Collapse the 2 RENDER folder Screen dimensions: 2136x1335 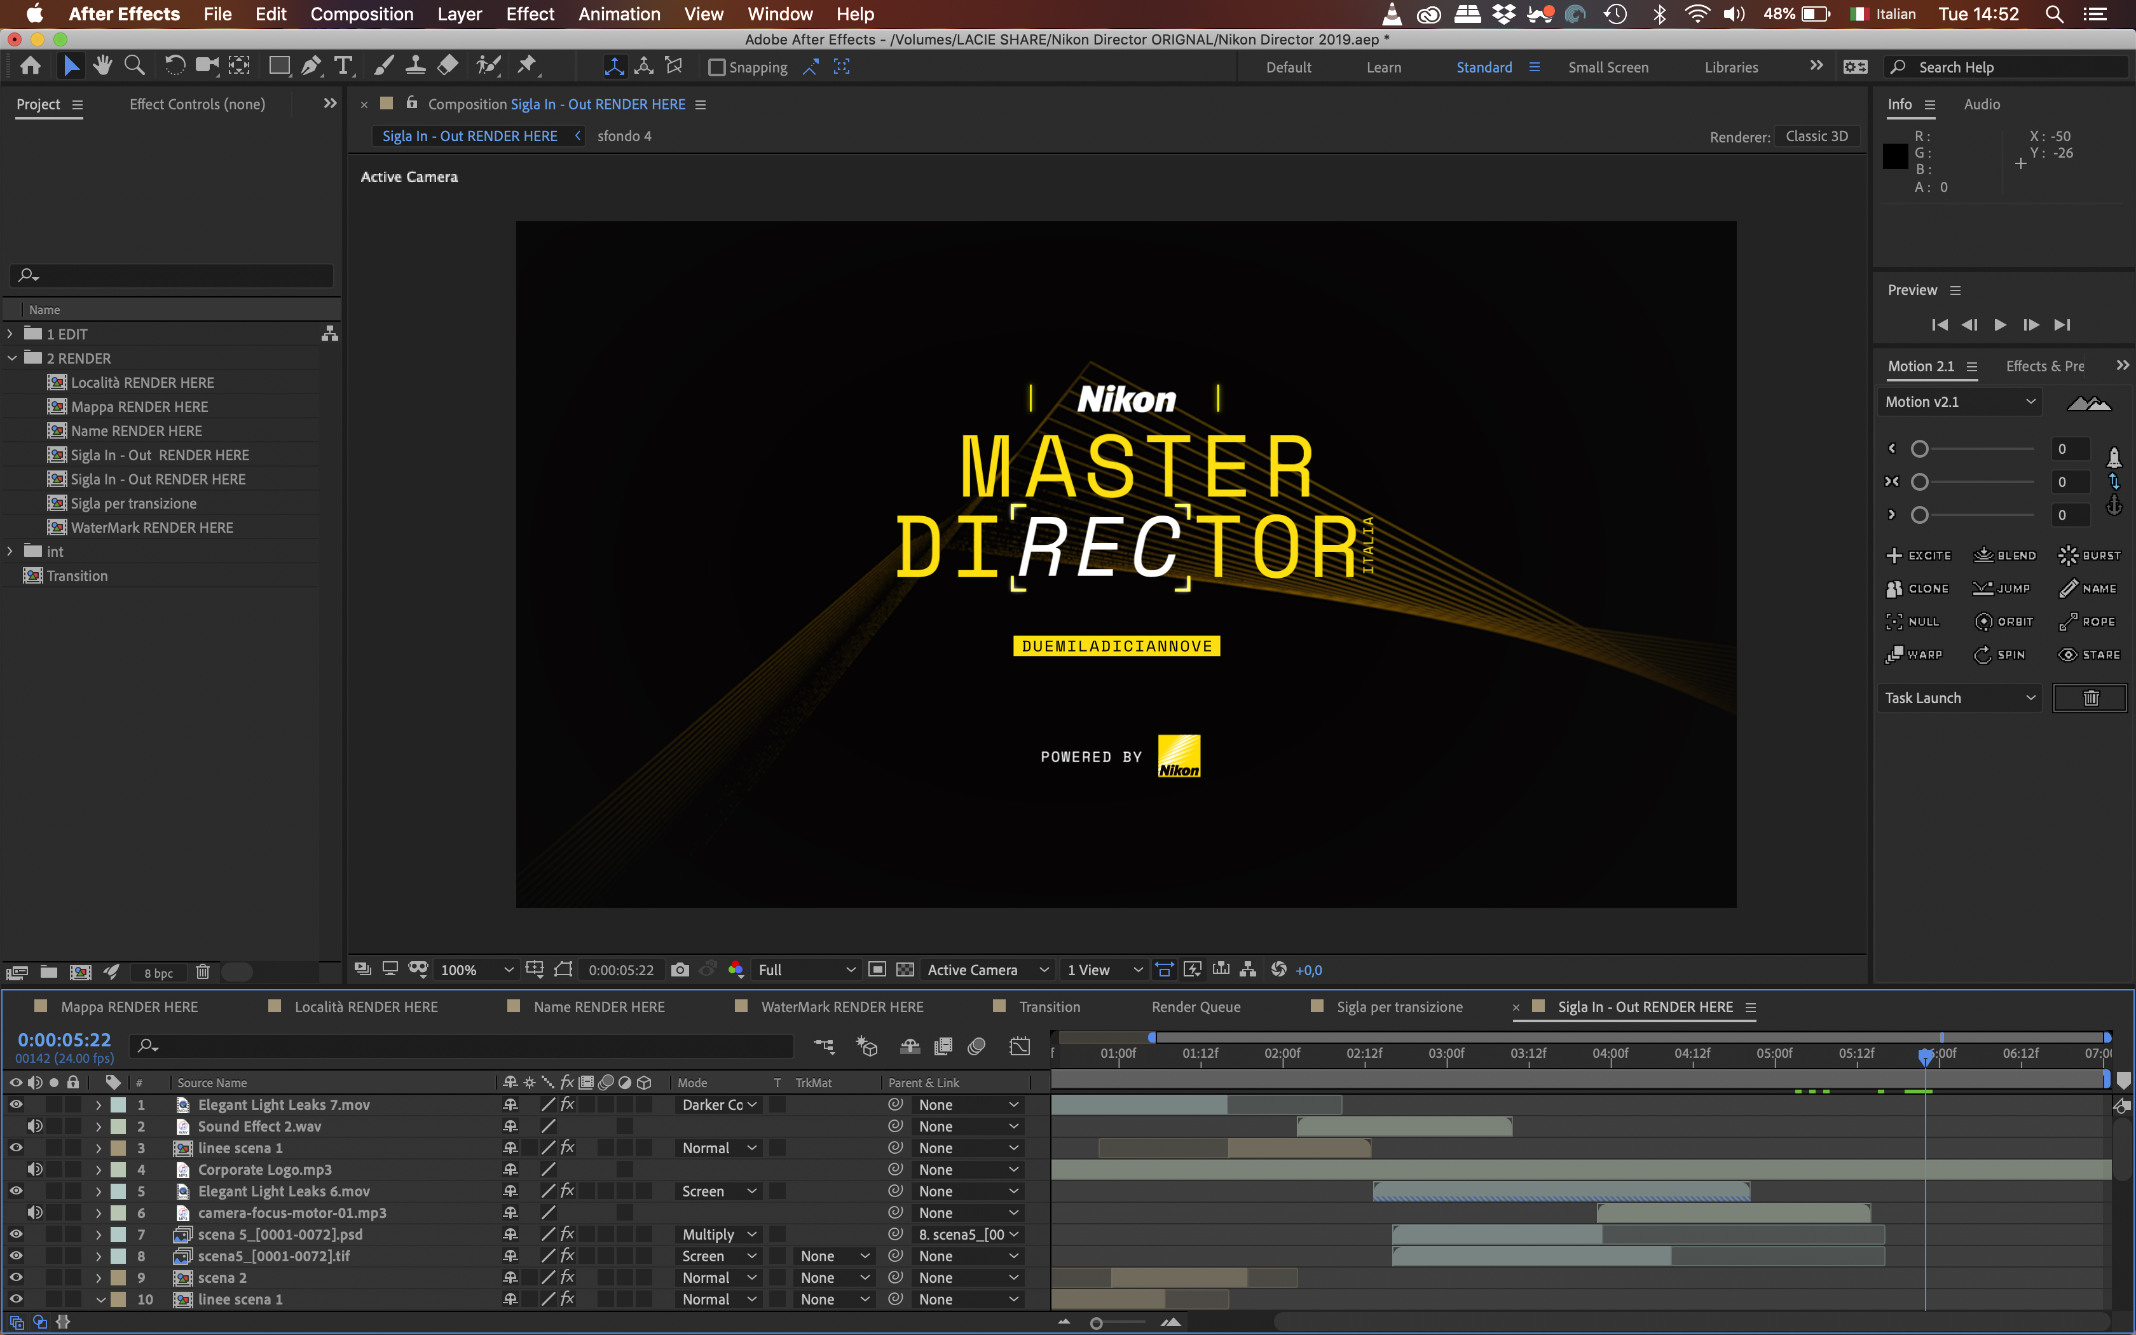coord(11,359)
